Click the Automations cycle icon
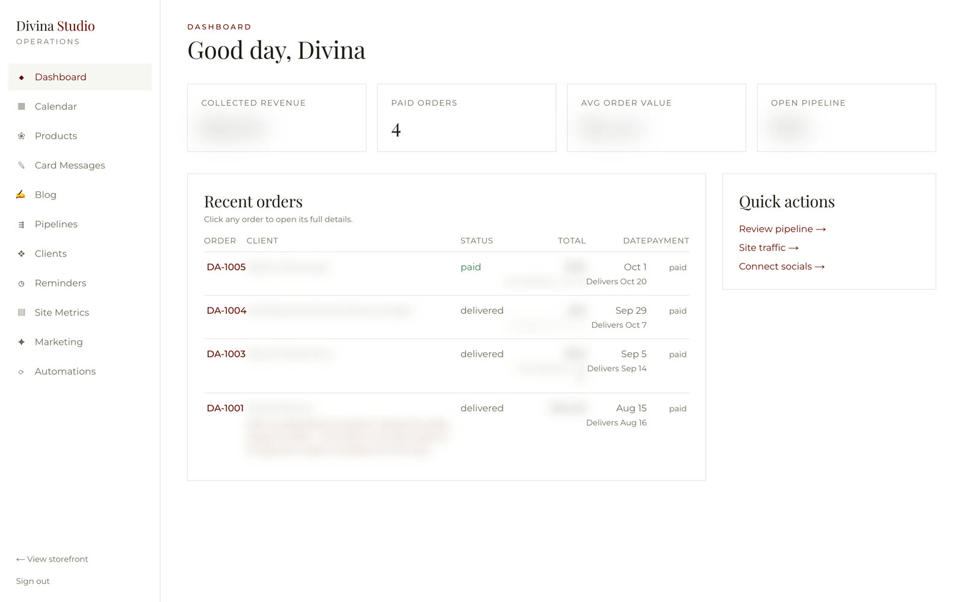The height and width of the screenshot is (602, 963). (22, 372)
